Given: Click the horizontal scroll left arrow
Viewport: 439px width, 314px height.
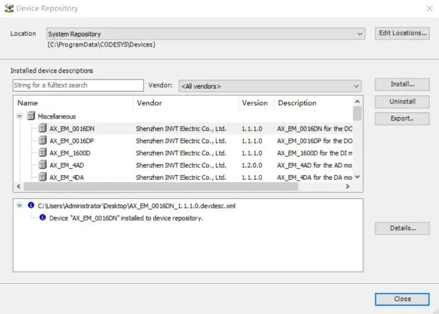Looking at the screenshot, I should pyautogui.click(x=19, y=187).
